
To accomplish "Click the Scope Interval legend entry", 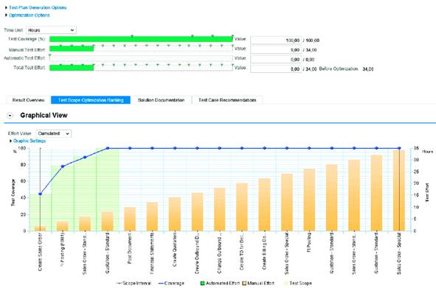I will [134, 284].
